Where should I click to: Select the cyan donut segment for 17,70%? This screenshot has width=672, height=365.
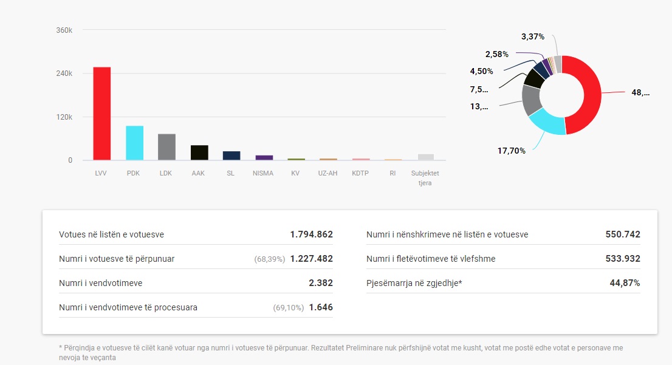pyautogui.click(x=546, y=123)
